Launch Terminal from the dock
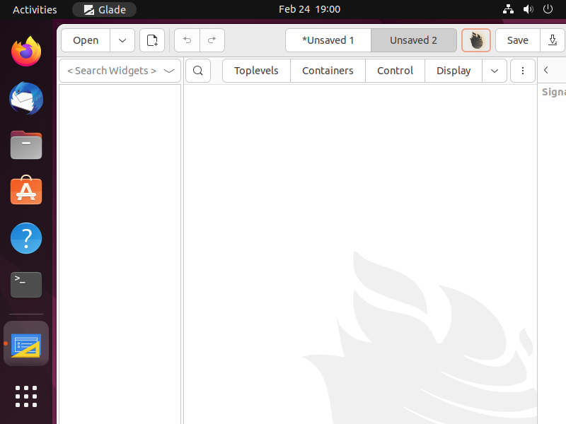This screenshot has height=424, width=566. (x=26, y=285)
